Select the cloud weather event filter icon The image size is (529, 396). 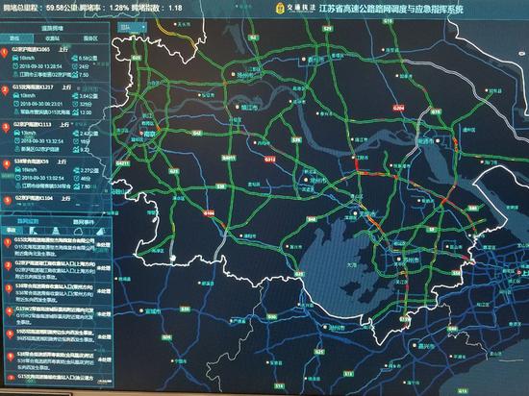[x=78, y=232]
